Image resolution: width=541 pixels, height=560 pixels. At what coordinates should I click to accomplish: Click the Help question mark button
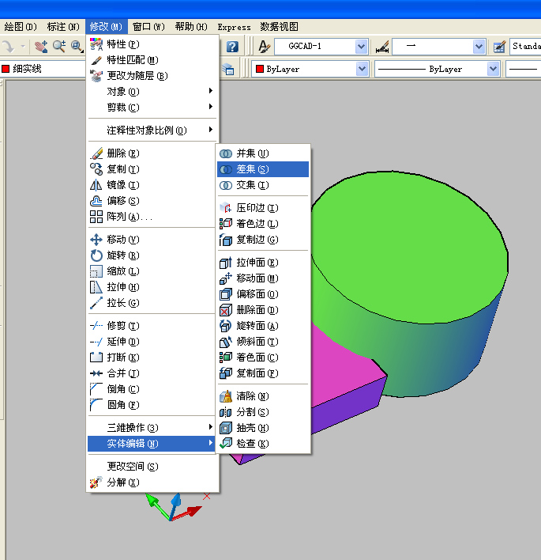[232, 47]
